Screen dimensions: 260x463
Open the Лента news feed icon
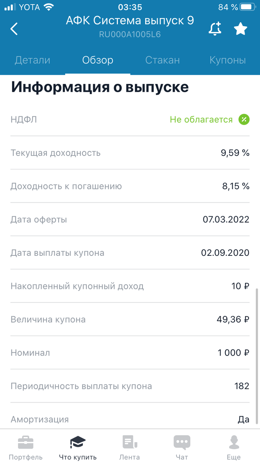(x=130, y=442)
